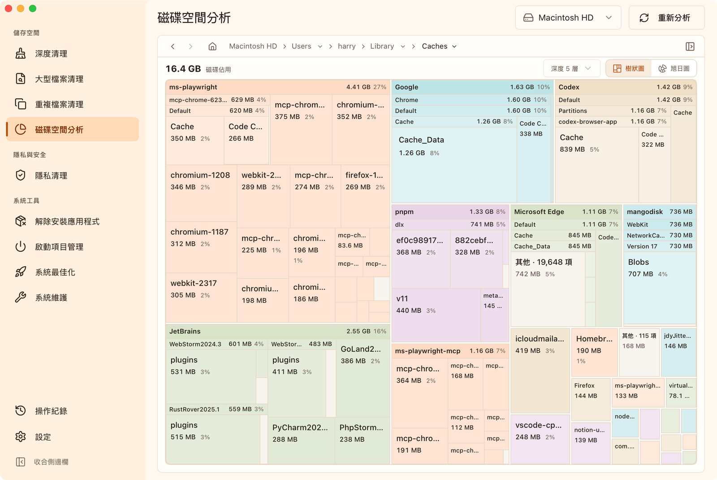Select the JetBrains treemap header
Image resolution: width=717 pixels, height=480 pixels.
tap(278, 331)
